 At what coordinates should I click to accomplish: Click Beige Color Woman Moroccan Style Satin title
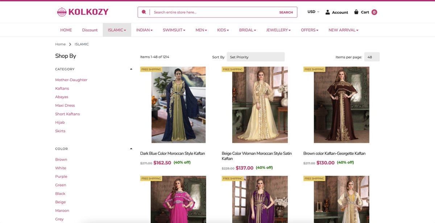click(x=257, y=156)
